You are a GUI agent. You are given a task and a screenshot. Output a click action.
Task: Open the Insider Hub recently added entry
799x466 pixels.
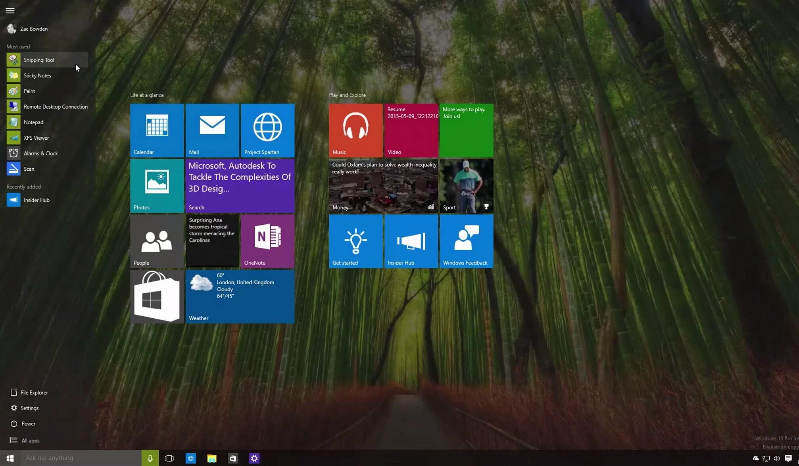pos(36,200)
